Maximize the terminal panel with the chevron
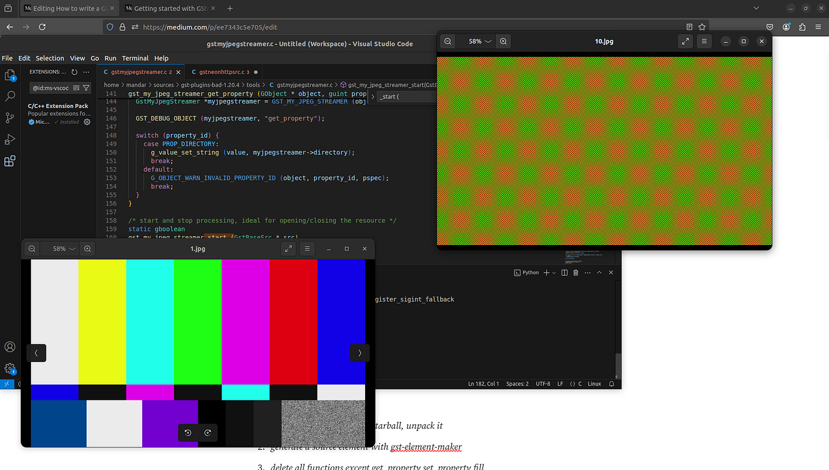The image size is (829, 470). (x=599, y=272)
